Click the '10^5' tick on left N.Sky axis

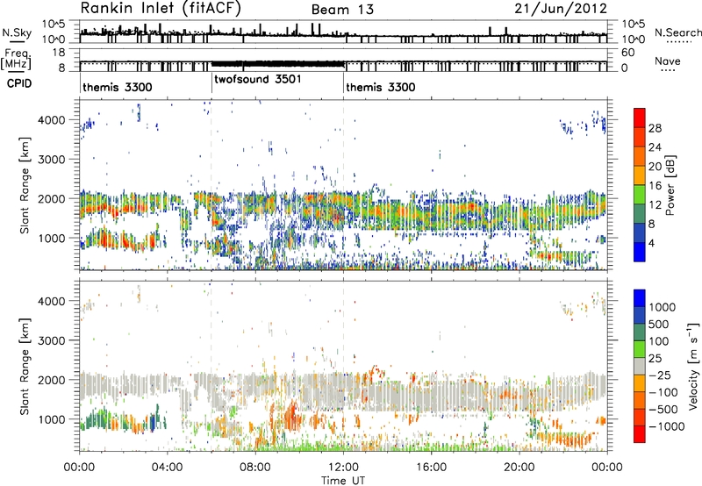tap(54, 24)
